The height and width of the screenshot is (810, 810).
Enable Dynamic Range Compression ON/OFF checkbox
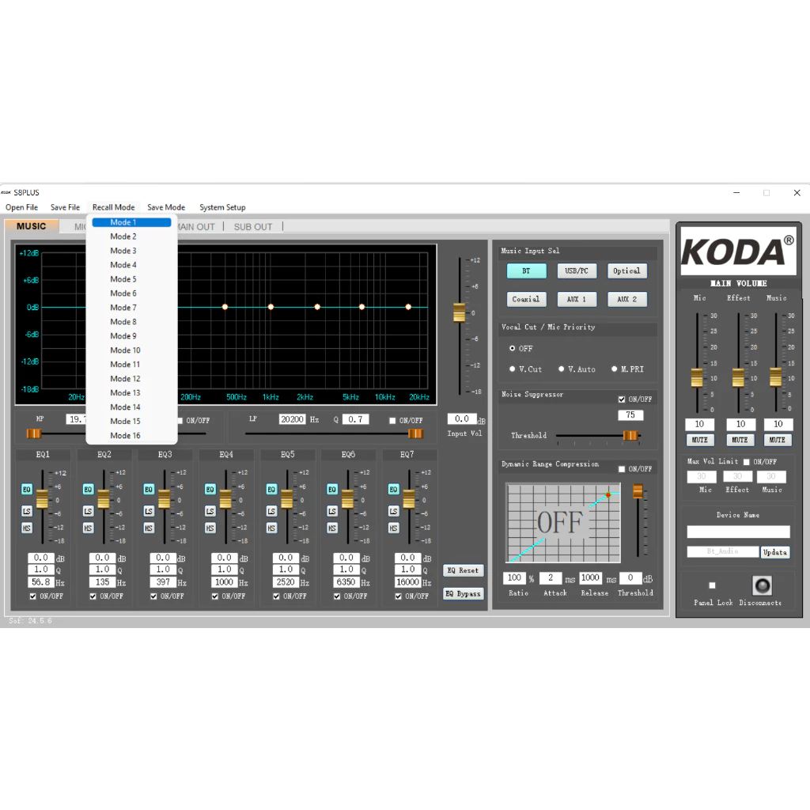(x=622, y=469)
